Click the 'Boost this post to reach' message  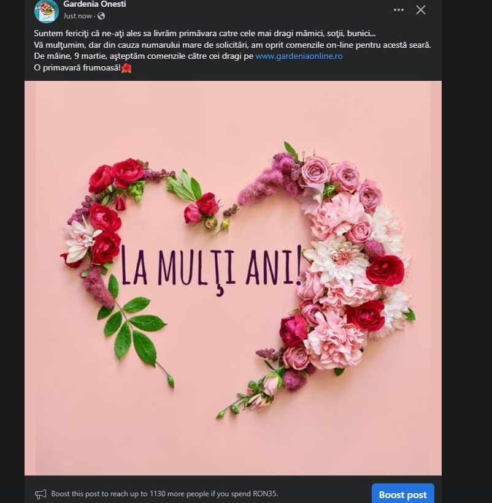164,494
